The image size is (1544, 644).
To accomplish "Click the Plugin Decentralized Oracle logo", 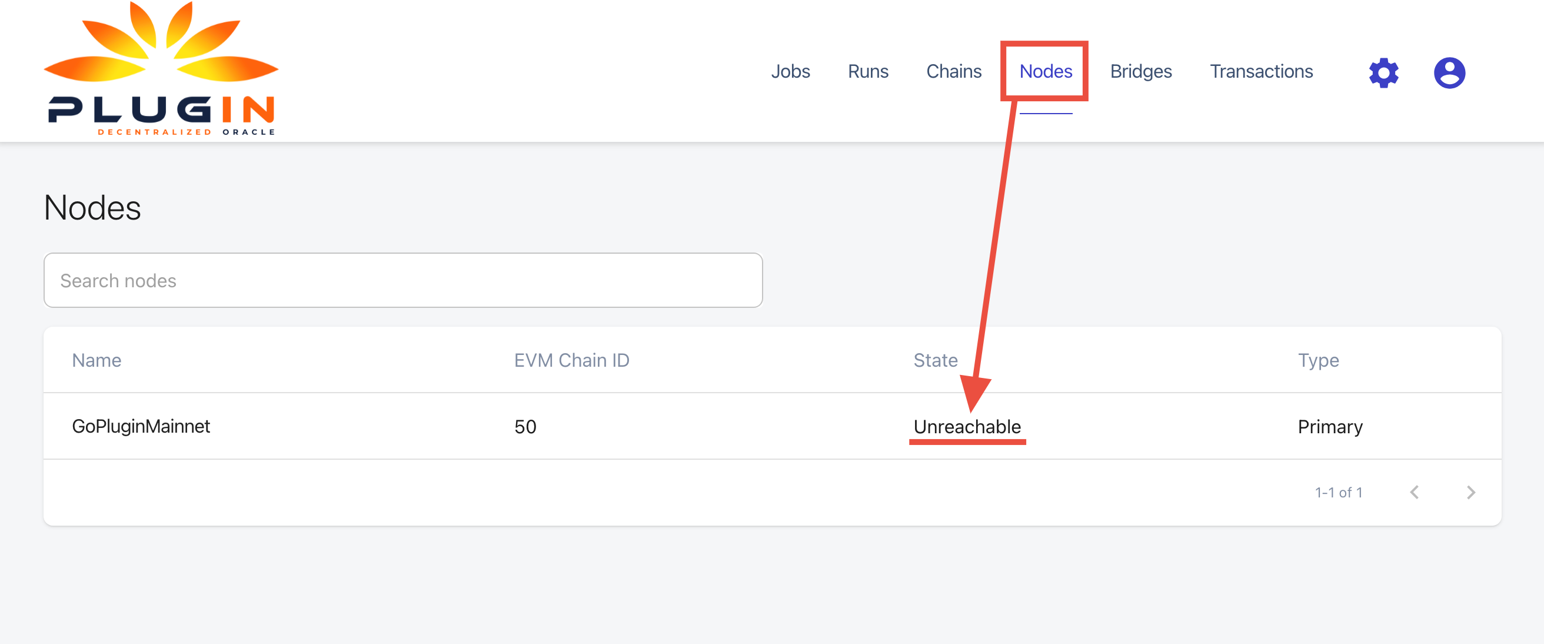I will (x=161, y=69).
